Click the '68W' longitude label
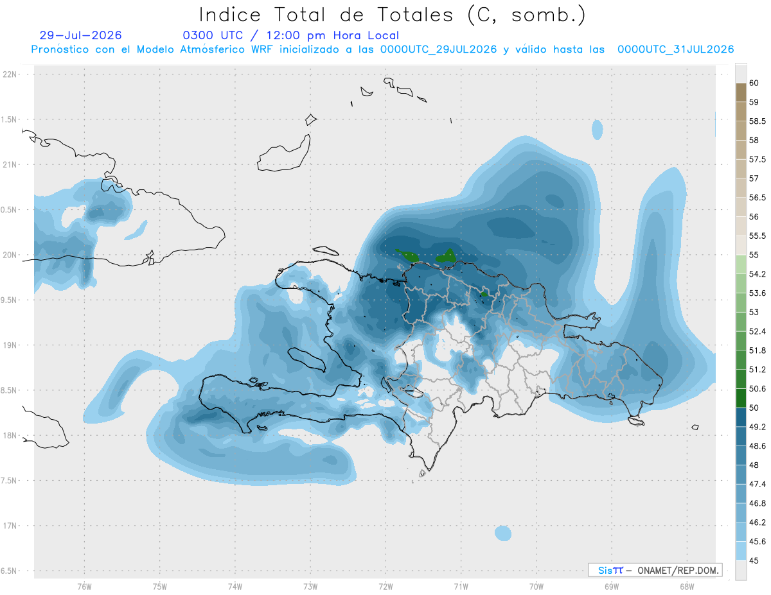This screenshot has width=771, height=595. pyautogui.click(x=687, y=586)
